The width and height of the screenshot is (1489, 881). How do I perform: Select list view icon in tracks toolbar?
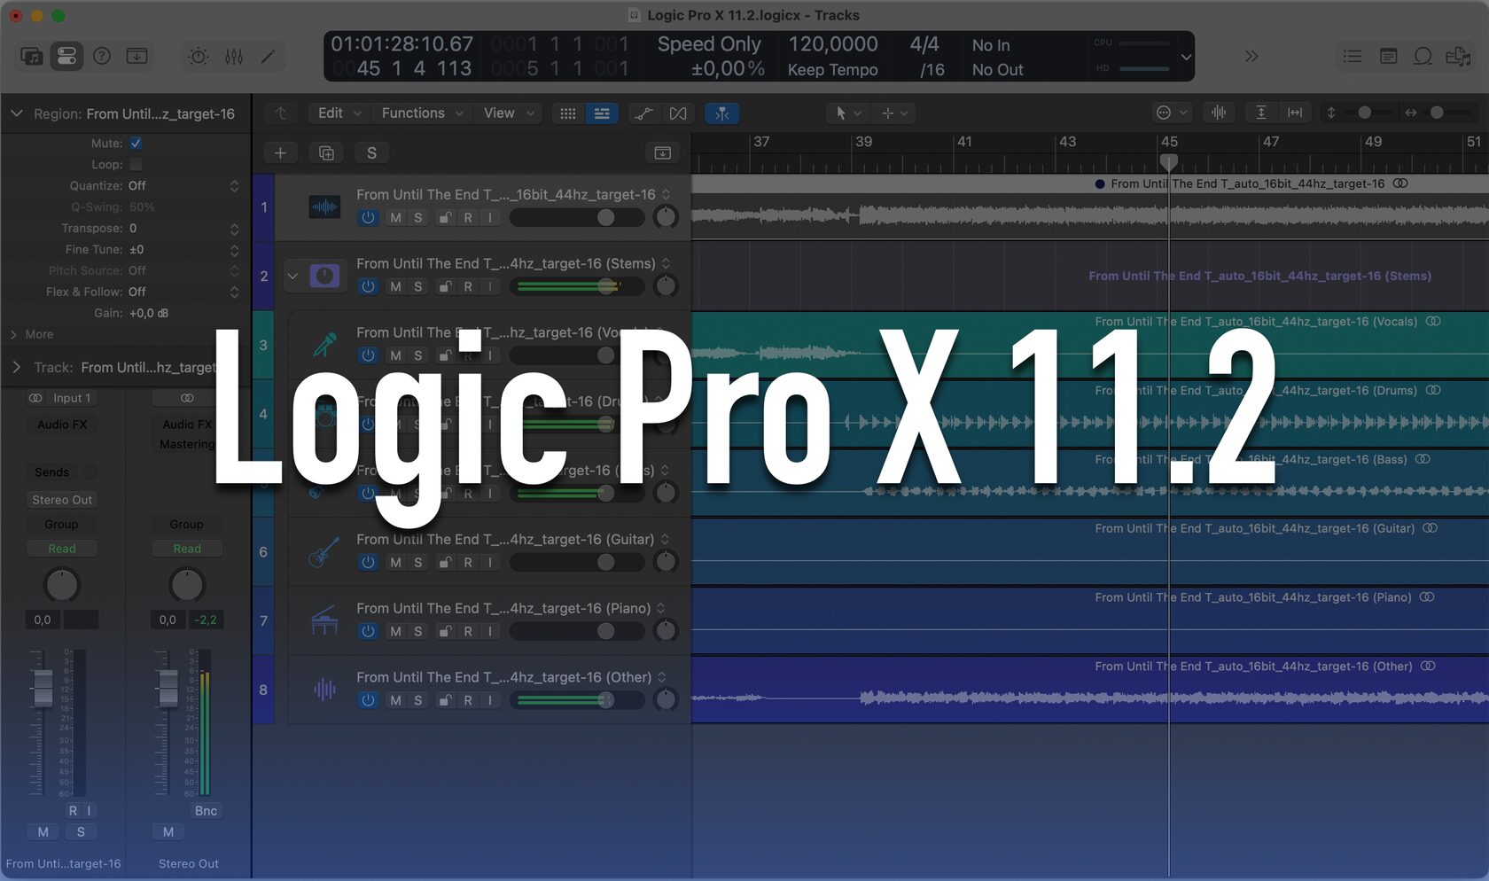pos(602,113)
